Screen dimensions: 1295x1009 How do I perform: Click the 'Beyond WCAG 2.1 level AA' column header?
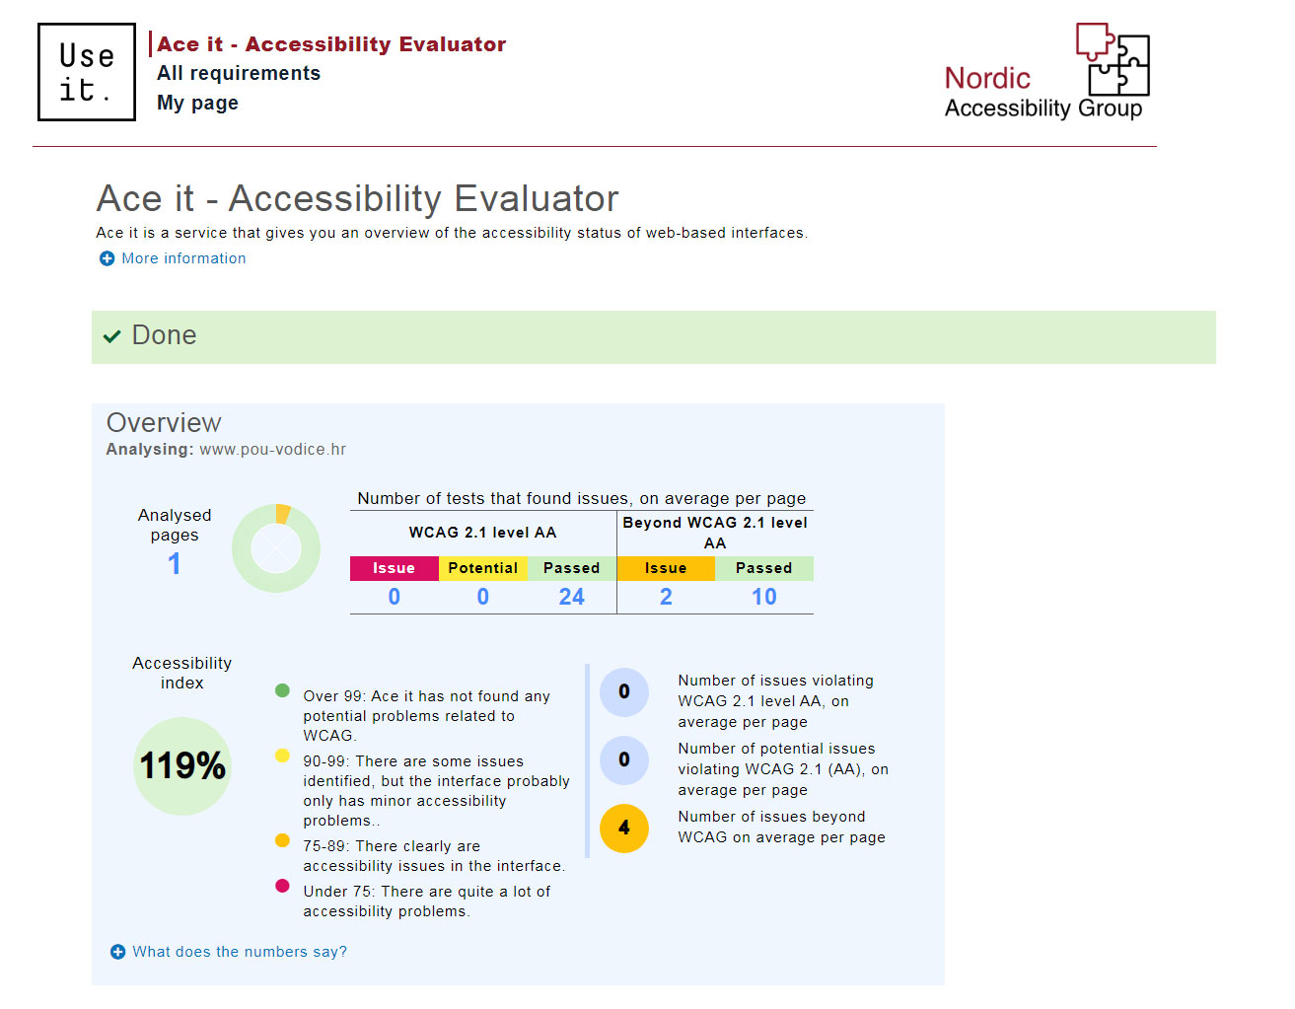click(x=715, y=533)
